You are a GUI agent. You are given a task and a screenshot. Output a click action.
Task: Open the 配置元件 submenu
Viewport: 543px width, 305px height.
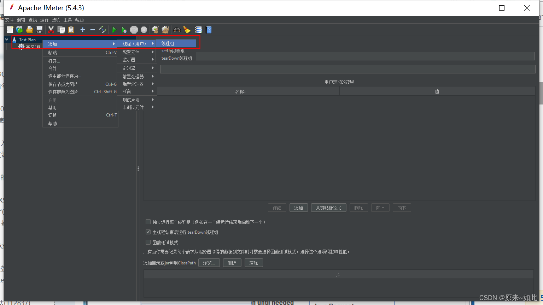(137, 52)
